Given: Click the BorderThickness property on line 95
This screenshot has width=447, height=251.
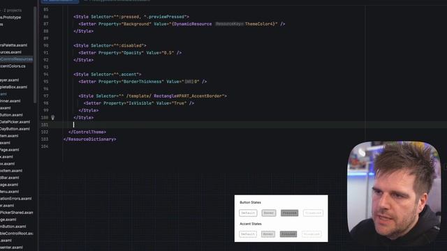Looking at the screenshot, I should (x=142, y=82).
